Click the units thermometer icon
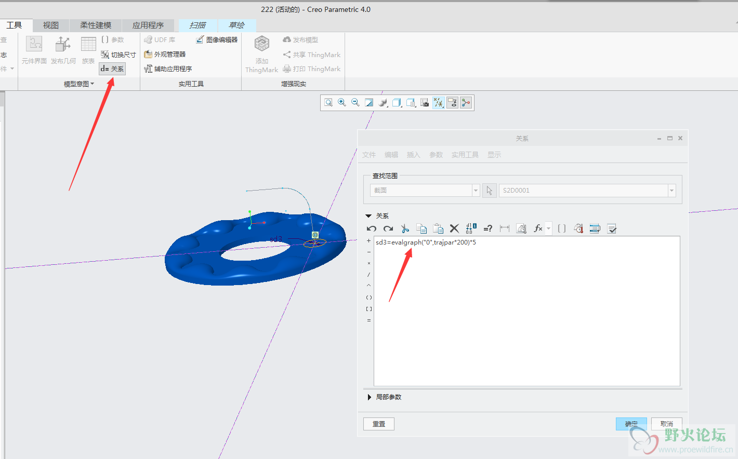738x459 pixels. [578, 228]
